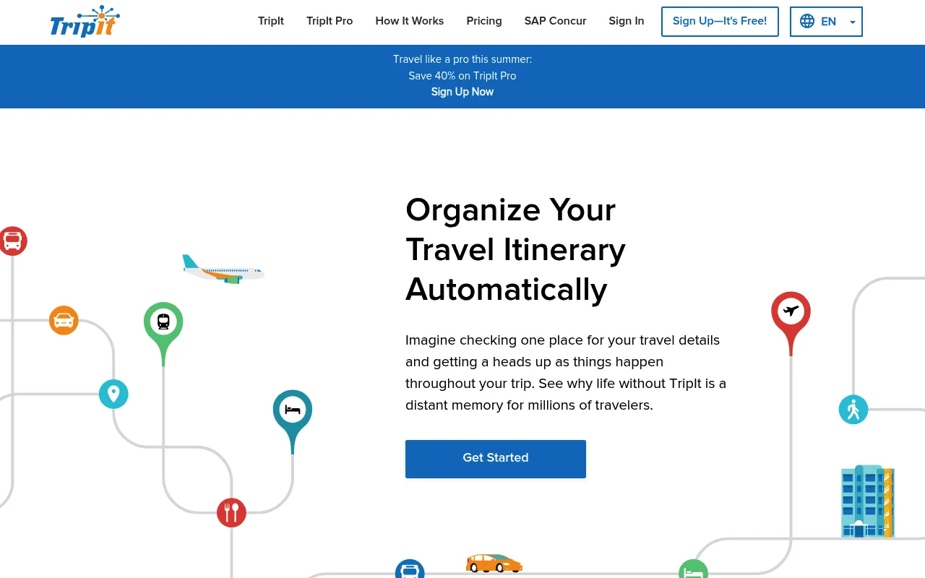
Task: Visit the SAP Concur link
Action: coord(555,21)
